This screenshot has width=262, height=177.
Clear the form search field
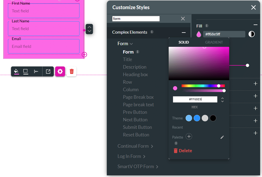[x=183, y=19]
